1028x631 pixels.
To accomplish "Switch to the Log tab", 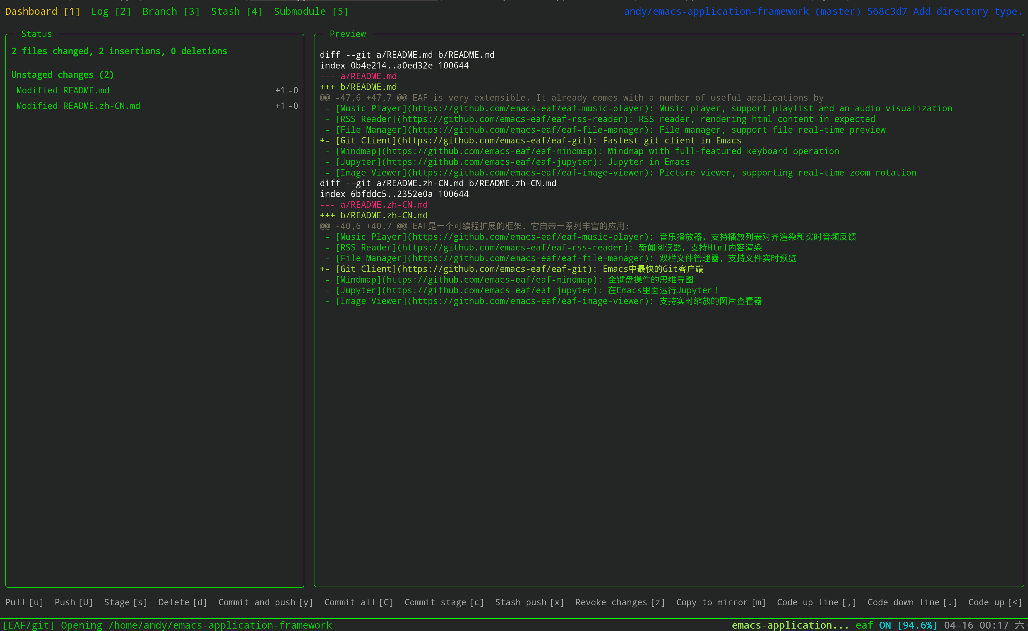I will (x=111, y=12).
